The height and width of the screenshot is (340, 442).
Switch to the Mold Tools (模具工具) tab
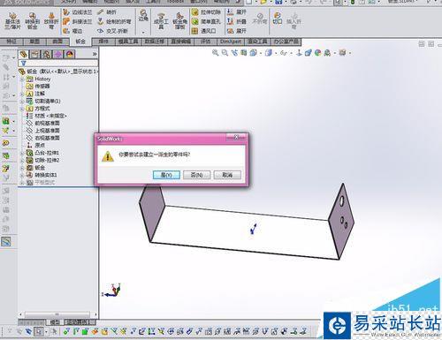[128, 42]
